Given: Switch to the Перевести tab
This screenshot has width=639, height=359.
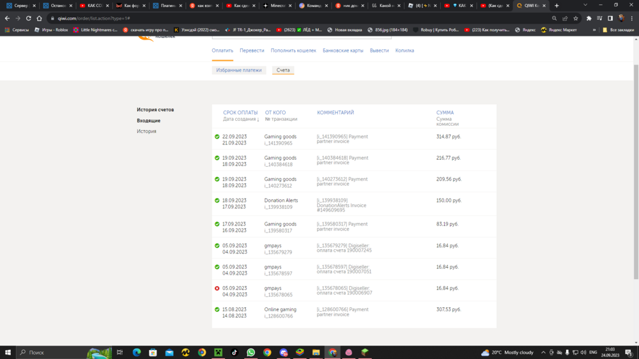Looking at the screenshot, I should (252, 50).
